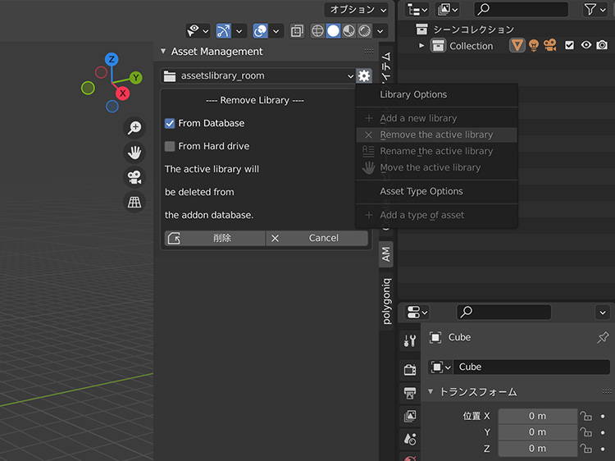Hide Collection in viewport using eye icon
The height and width of the screenshot is (461, 615).
pyautogui.click(x=586, y=46)
